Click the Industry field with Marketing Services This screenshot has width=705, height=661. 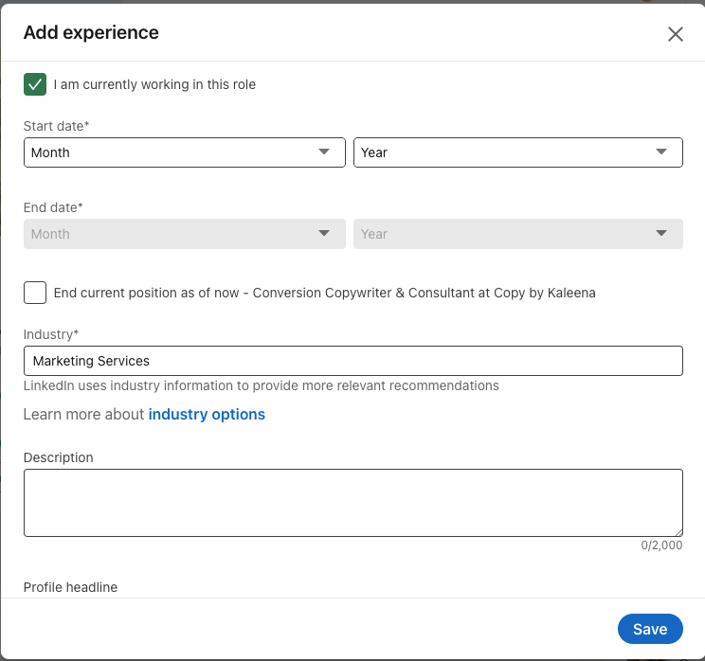coord(353,361)
